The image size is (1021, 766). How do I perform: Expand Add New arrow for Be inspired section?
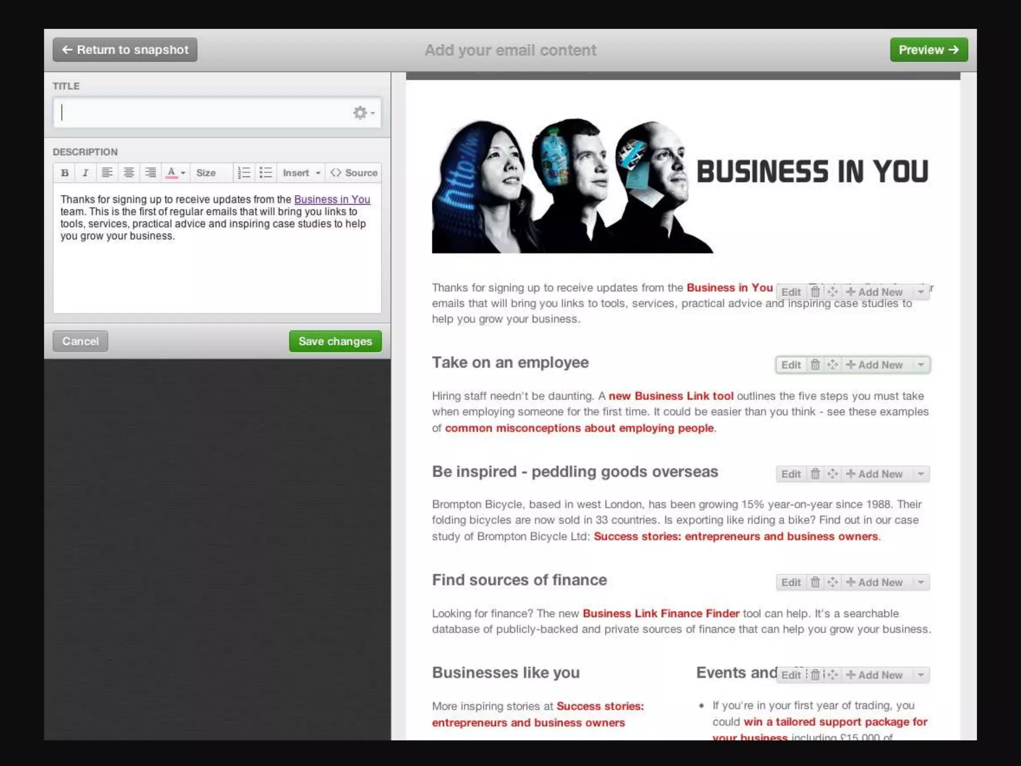(921, 474)
